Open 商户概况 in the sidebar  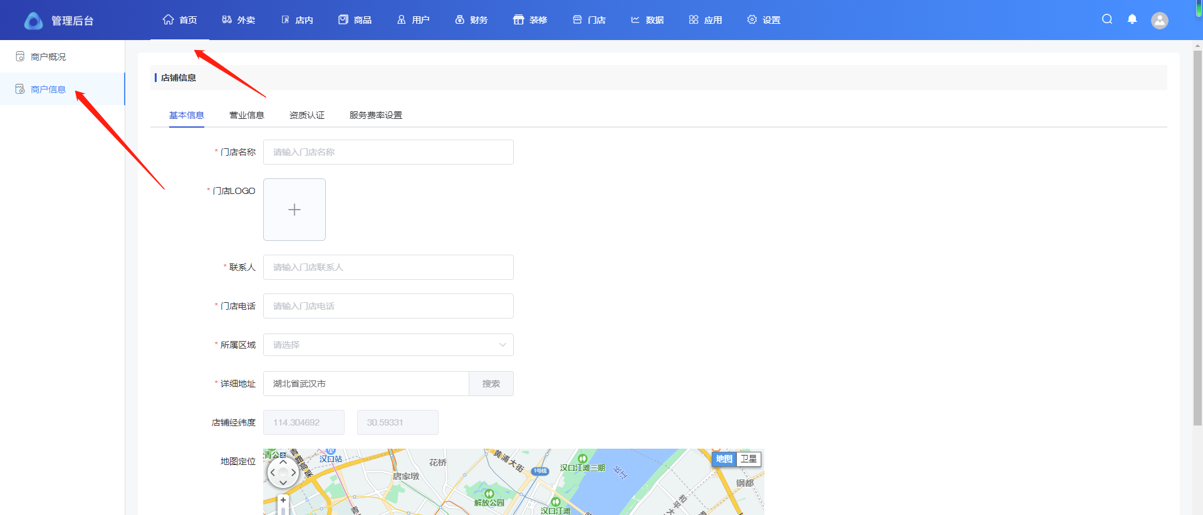48,57
